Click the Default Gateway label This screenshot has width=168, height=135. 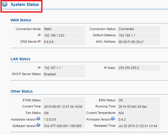(x=104, y=35)
